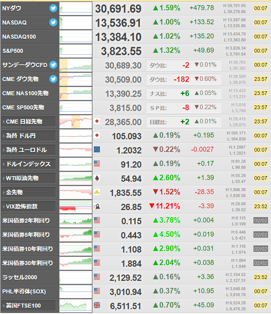271x314 pixels.
Task: Click the NYダウ high H:30,701.05
Action: 234,6
